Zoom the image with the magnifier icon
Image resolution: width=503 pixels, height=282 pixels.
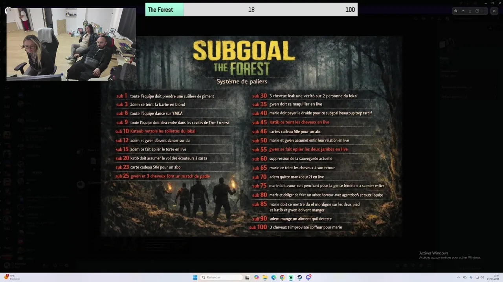[x=455, y=11]
